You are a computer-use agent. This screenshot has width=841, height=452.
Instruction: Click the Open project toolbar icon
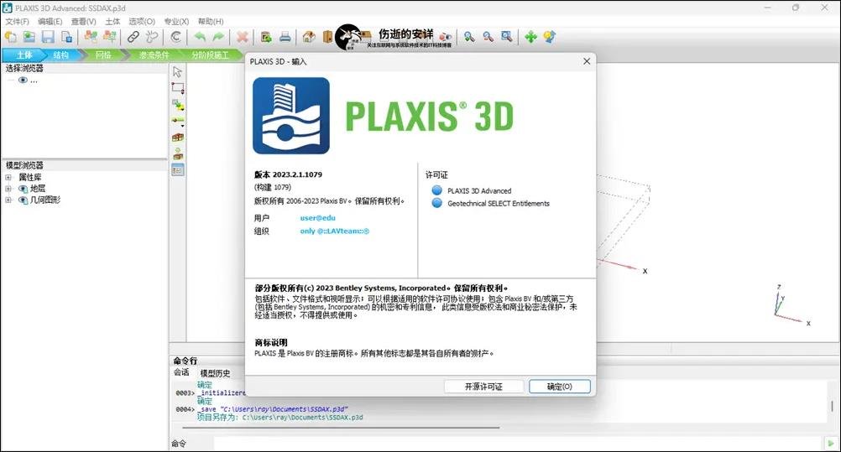(x=29, y=37)
